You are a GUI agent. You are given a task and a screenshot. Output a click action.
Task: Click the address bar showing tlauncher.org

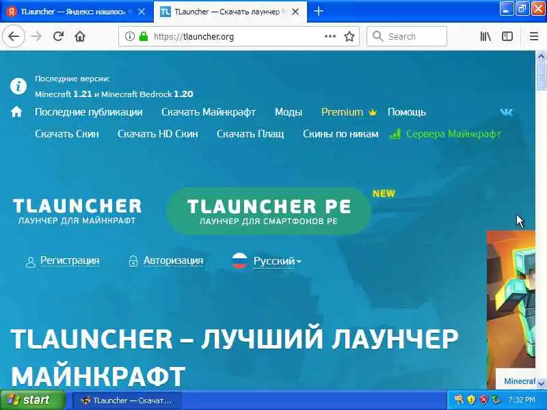237,36
